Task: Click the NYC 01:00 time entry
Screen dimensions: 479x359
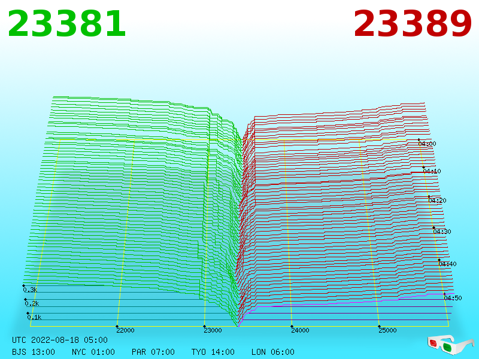Action: click(93, 352)
